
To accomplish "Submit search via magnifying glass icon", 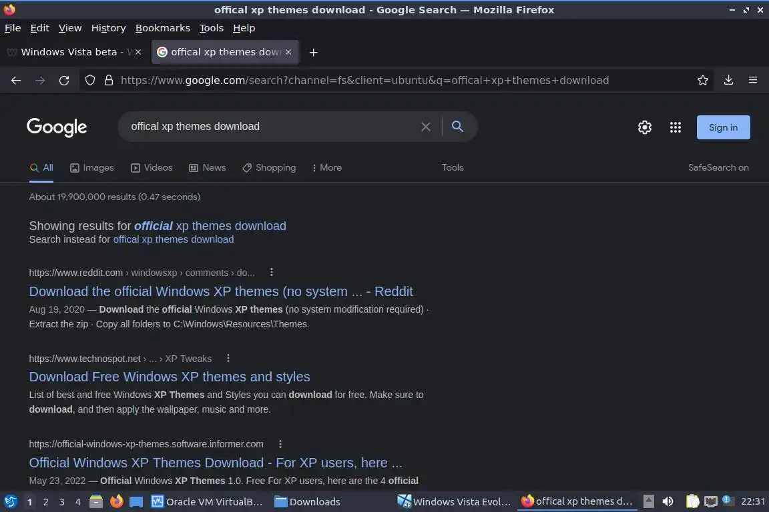I will (457, 127).
